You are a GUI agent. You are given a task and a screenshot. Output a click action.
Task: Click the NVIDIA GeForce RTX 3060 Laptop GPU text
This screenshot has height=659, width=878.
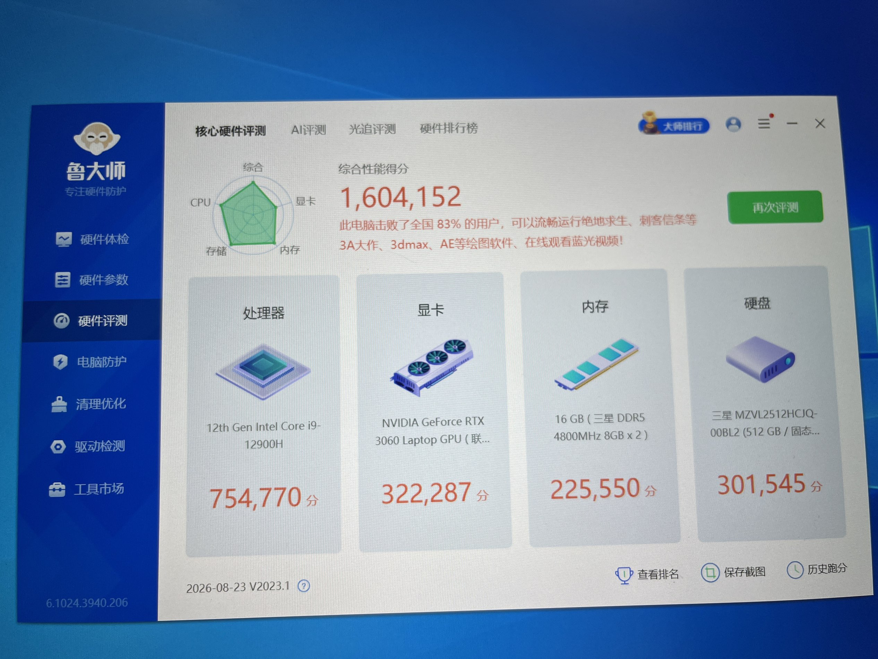pos(433,431)
